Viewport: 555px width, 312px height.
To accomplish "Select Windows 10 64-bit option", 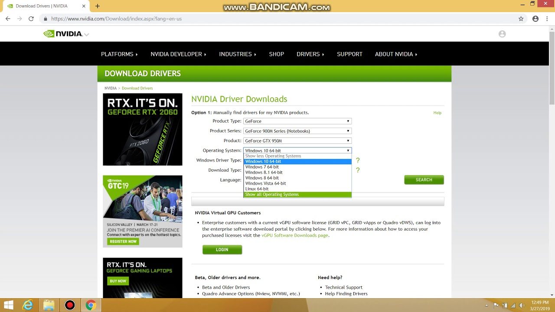I will coord(297,161).
